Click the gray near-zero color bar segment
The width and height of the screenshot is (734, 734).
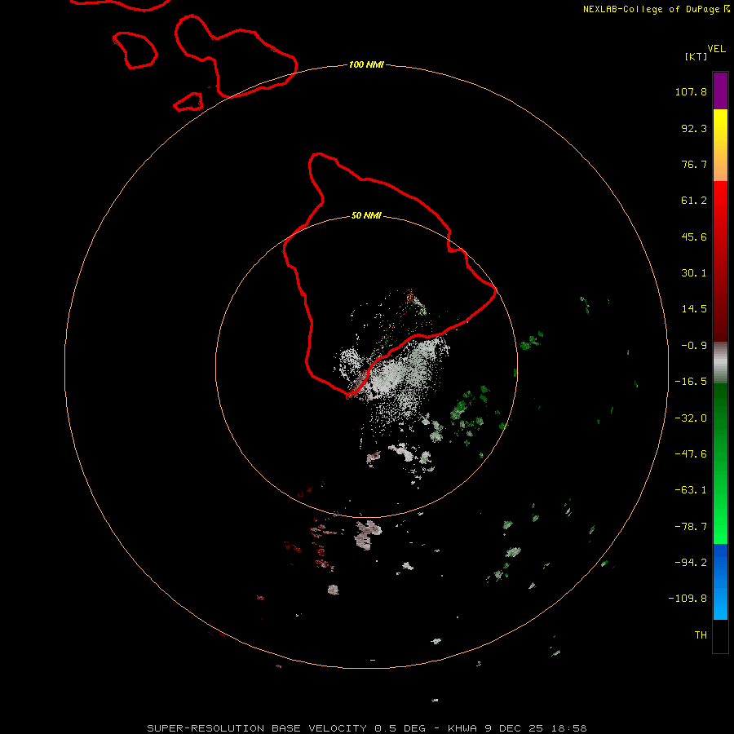coord(720,363)
